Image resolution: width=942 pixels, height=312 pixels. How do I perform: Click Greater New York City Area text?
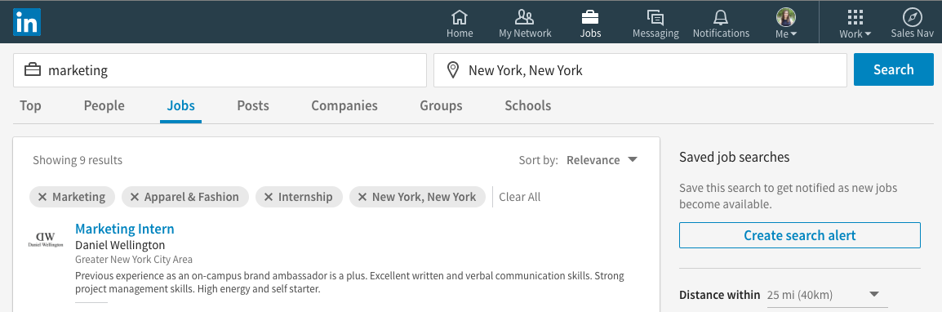pos(134,260)
